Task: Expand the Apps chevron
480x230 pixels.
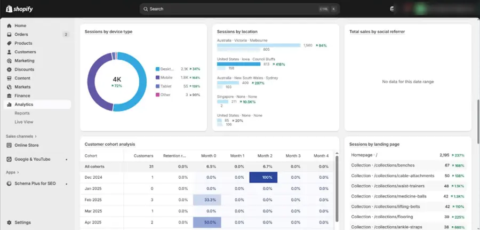Action: click(x=18, y=172)
